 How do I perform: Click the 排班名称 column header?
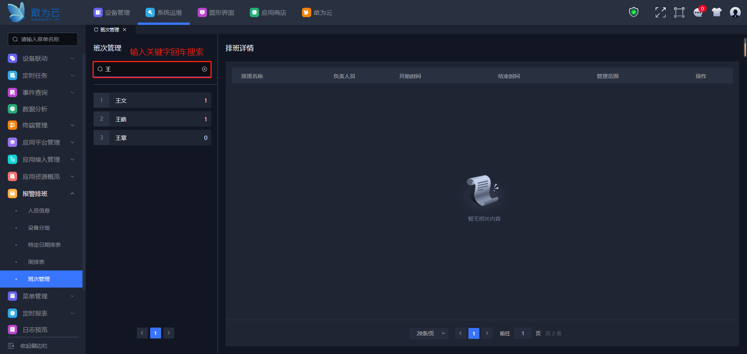(x=252, y=76)
